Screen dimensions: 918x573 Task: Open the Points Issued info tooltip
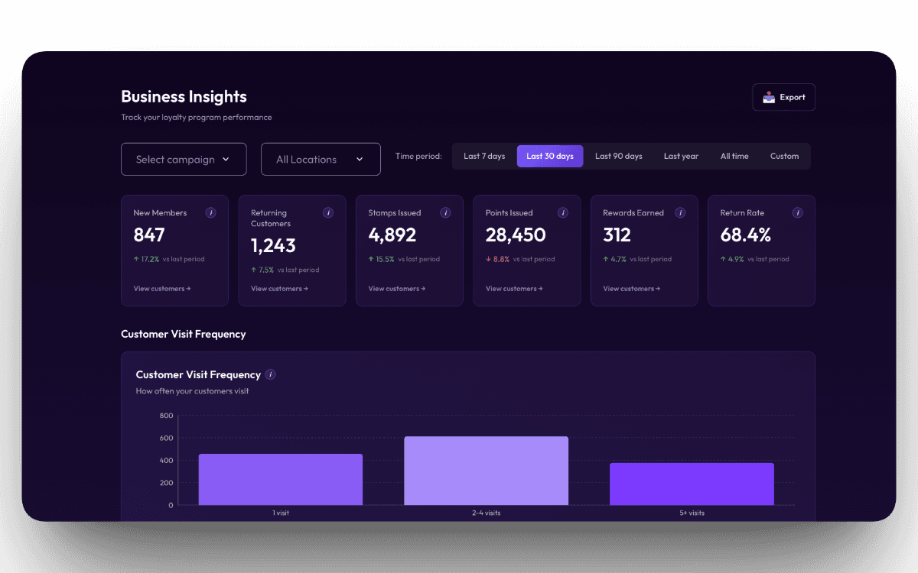[562, 212]
